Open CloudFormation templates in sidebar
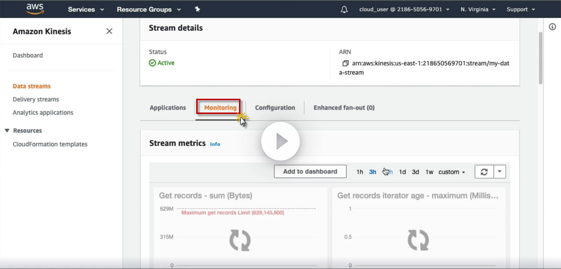The height and width of the screenshot is (269, 561). [x=50, y=144]
